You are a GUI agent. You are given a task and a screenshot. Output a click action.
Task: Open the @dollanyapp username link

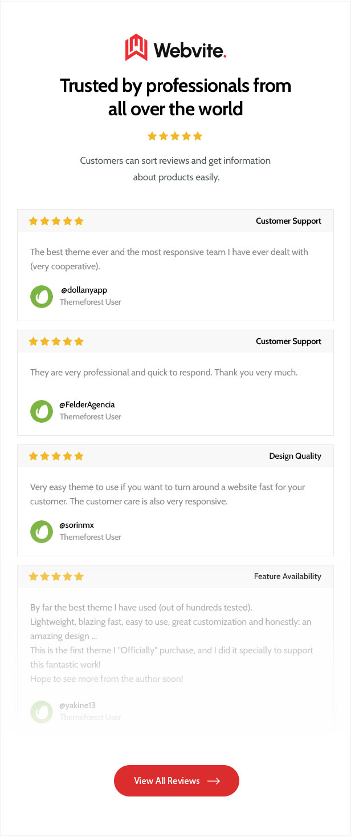pos(84,290)
